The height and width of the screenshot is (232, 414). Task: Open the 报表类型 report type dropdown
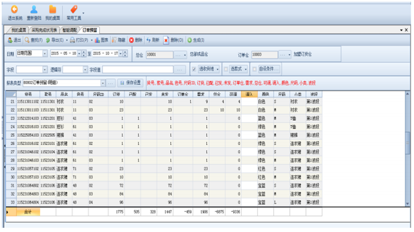(103, 83)
